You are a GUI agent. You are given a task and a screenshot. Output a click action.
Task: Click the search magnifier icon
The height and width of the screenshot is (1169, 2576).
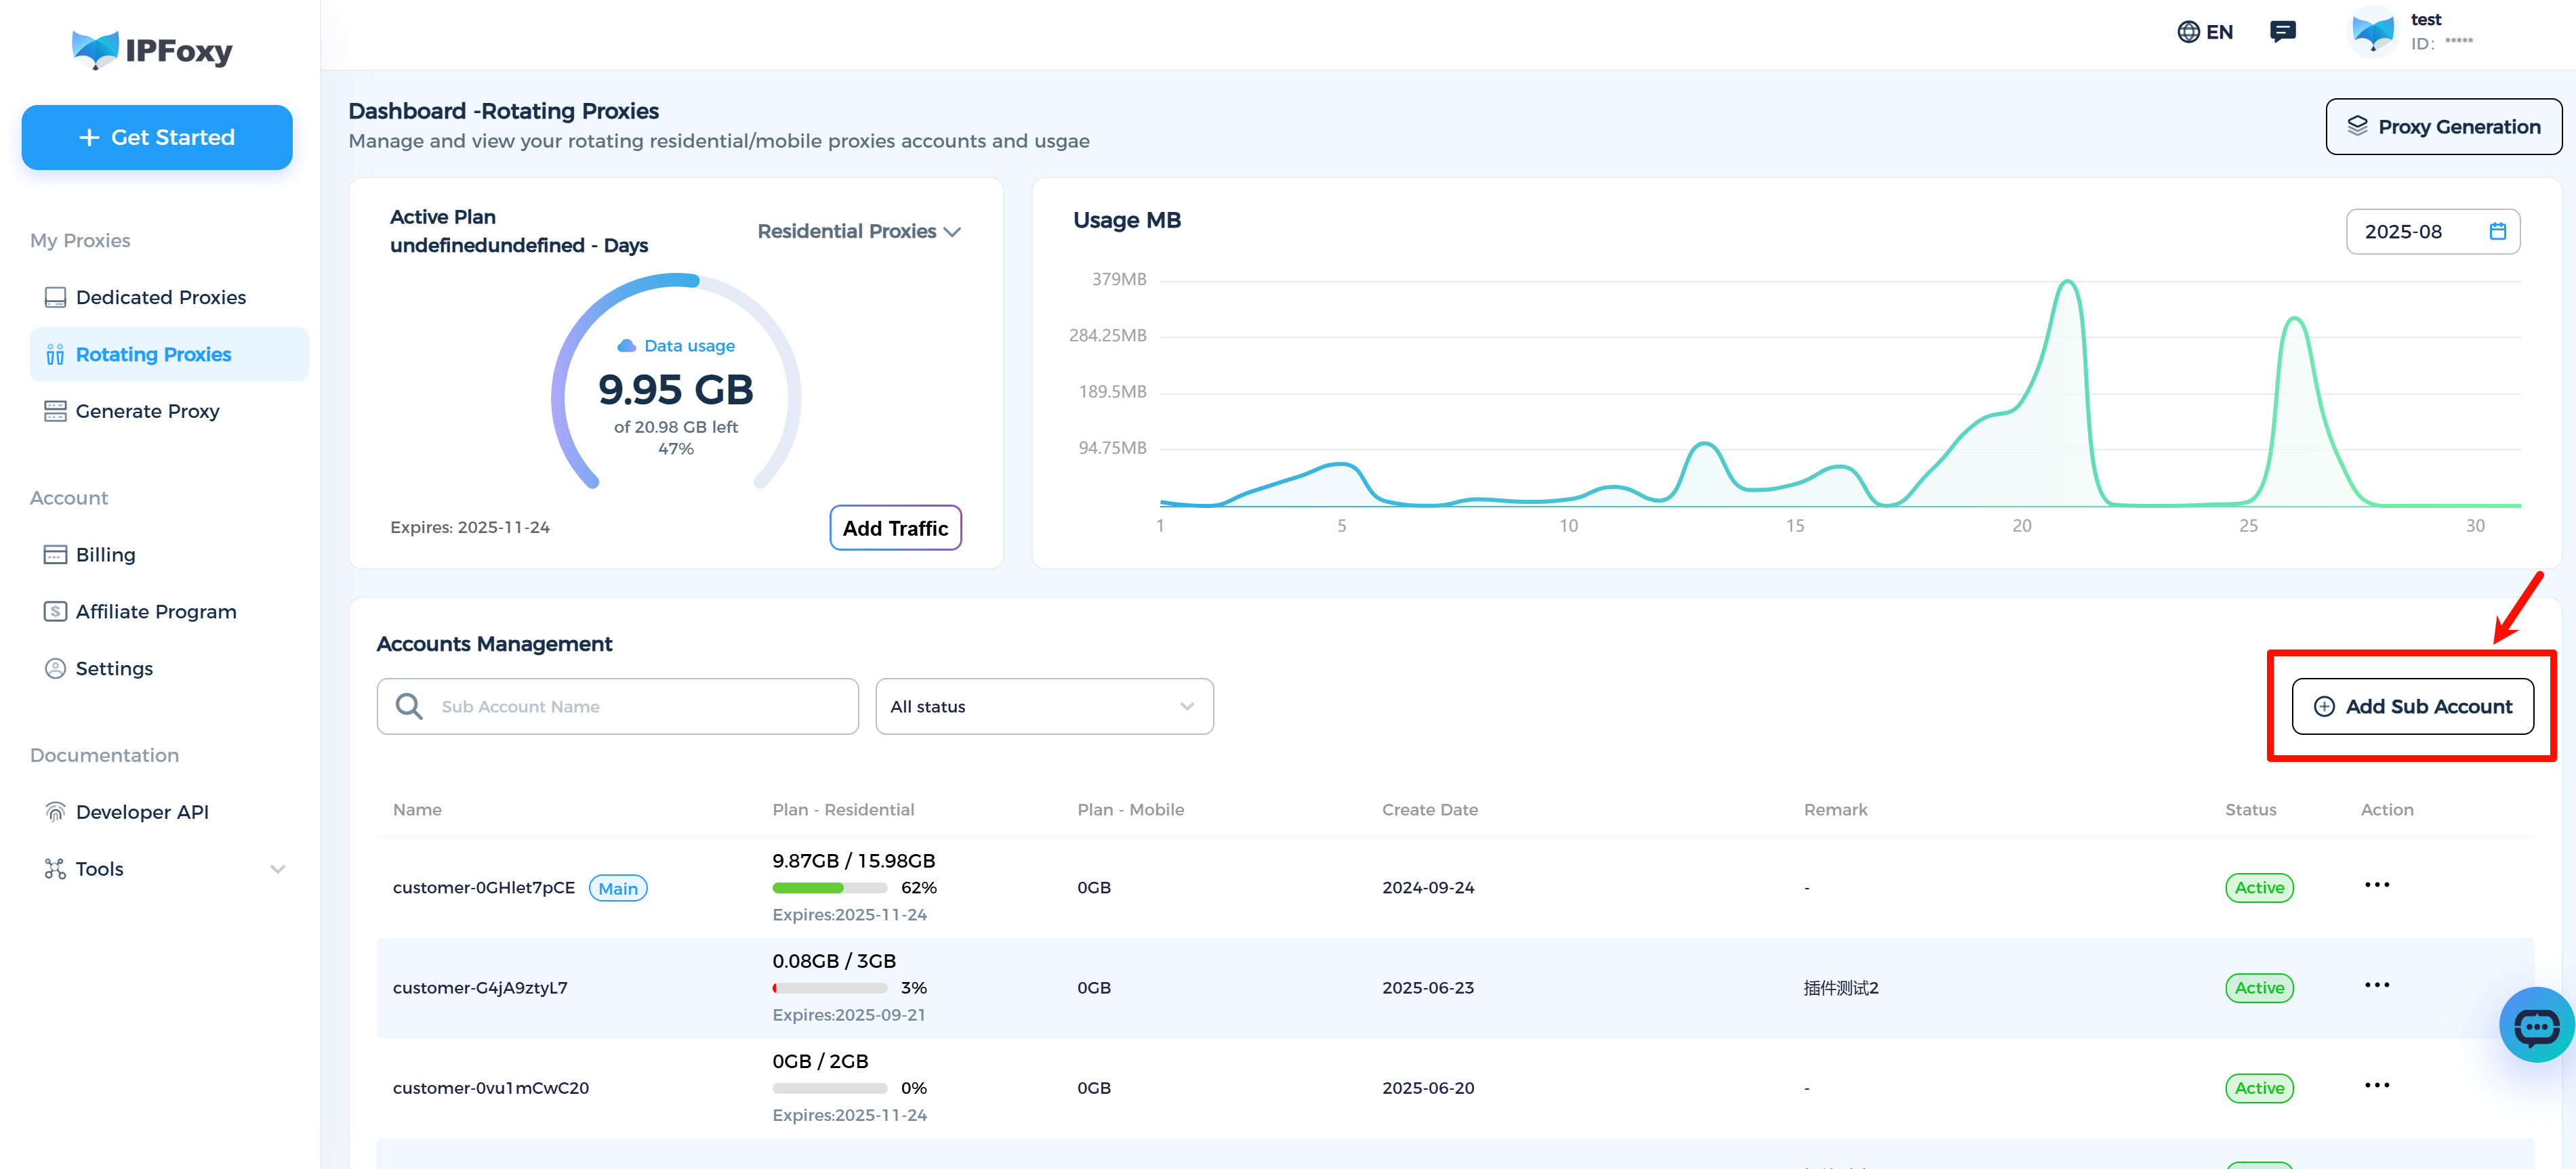pos(408,706)
